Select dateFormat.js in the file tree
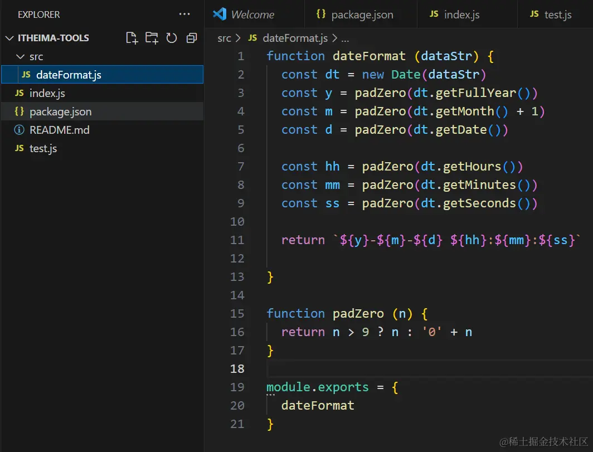This screenshot has height=452, width=593. point(103,75)
